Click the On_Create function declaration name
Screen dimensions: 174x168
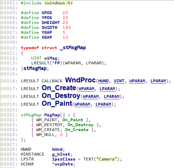(x=59, y=88)
